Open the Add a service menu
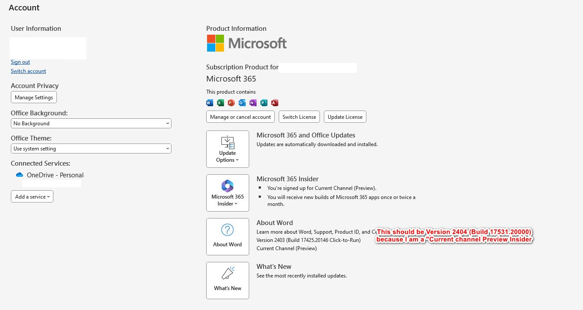The height and width of the screenshot is (310, 583). tap(32, 196)
